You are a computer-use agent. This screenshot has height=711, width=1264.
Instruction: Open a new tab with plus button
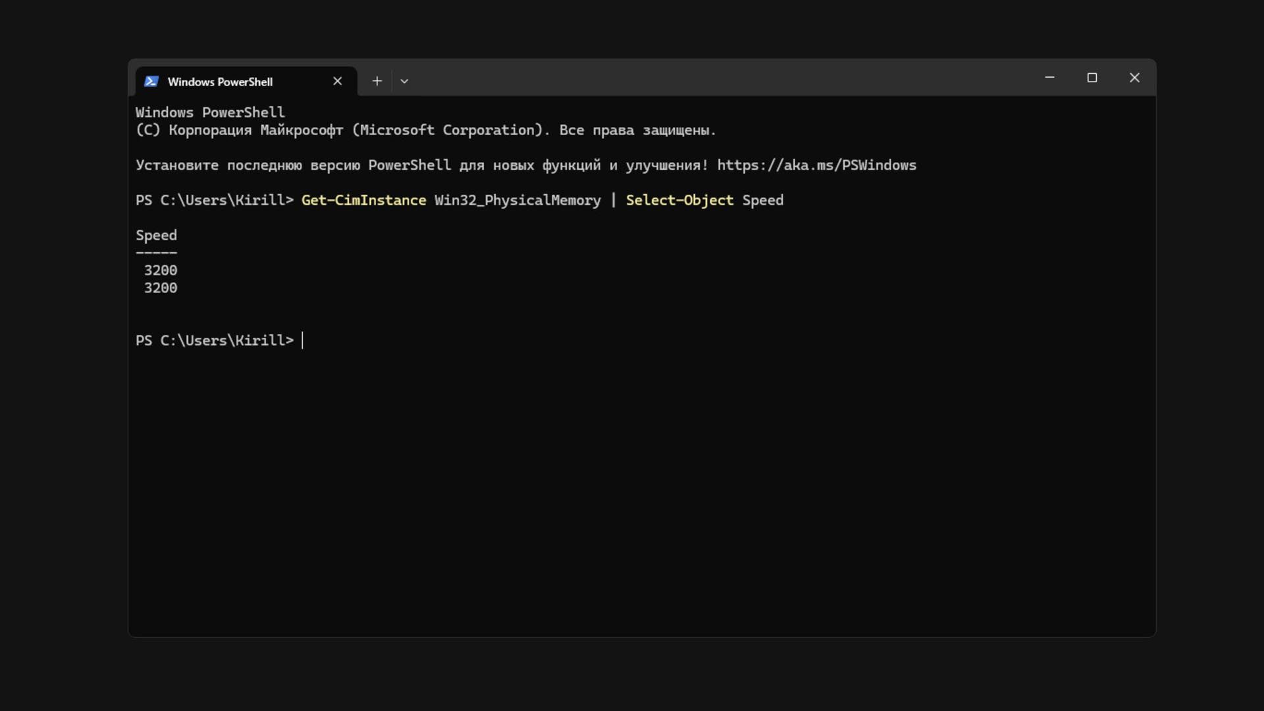(x=377, y=81)
